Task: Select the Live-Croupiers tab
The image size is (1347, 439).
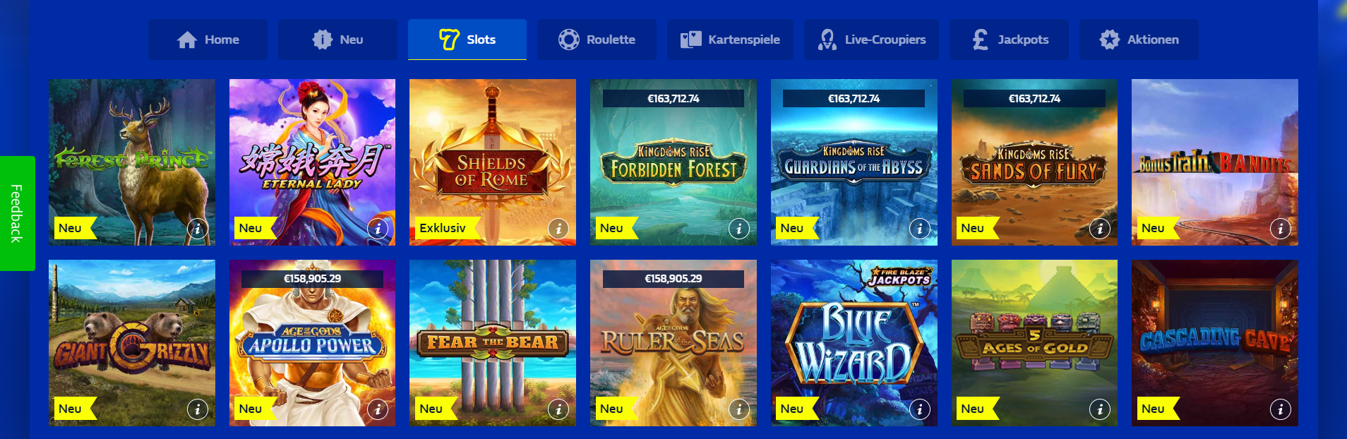Action: [x=872, y=40]
